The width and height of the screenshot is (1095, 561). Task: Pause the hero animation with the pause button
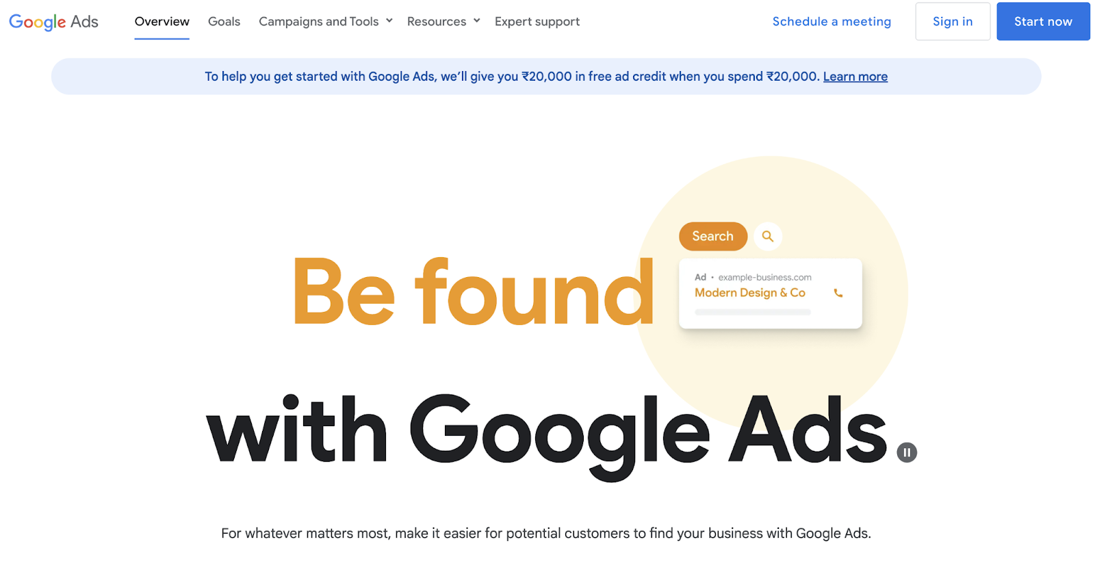coord(907,452)
